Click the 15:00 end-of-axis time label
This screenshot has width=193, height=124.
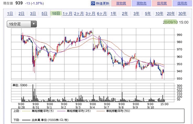164,104
